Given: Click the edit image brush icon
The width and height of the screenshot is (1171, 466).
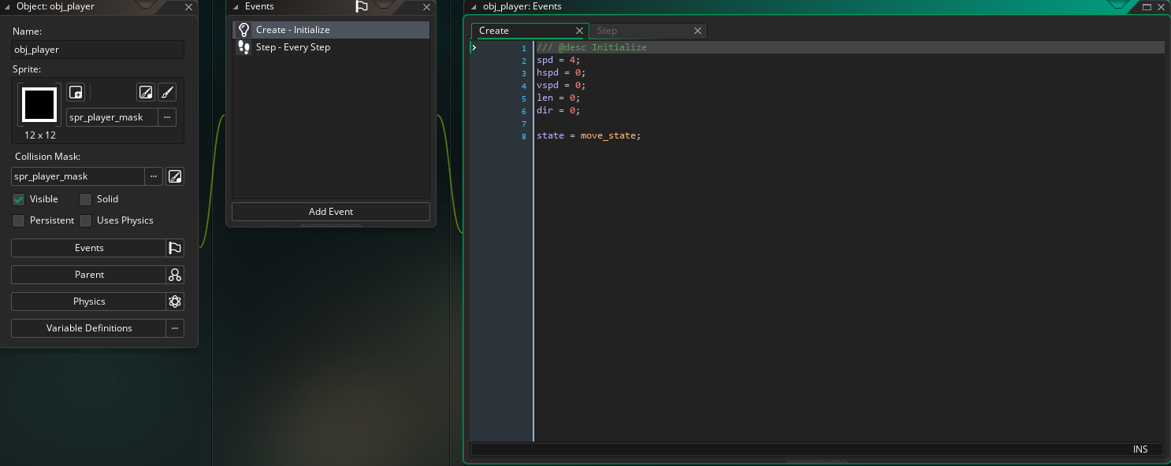Looking at the screenshot, I should [x=167, y=92].
